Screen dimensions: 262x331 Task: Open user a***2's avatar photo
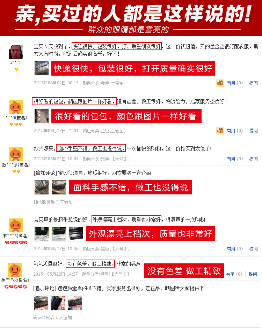(16, 52)
